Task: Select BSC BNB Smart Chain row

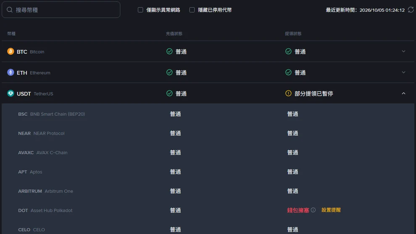Action: click(x=208, y=114)
